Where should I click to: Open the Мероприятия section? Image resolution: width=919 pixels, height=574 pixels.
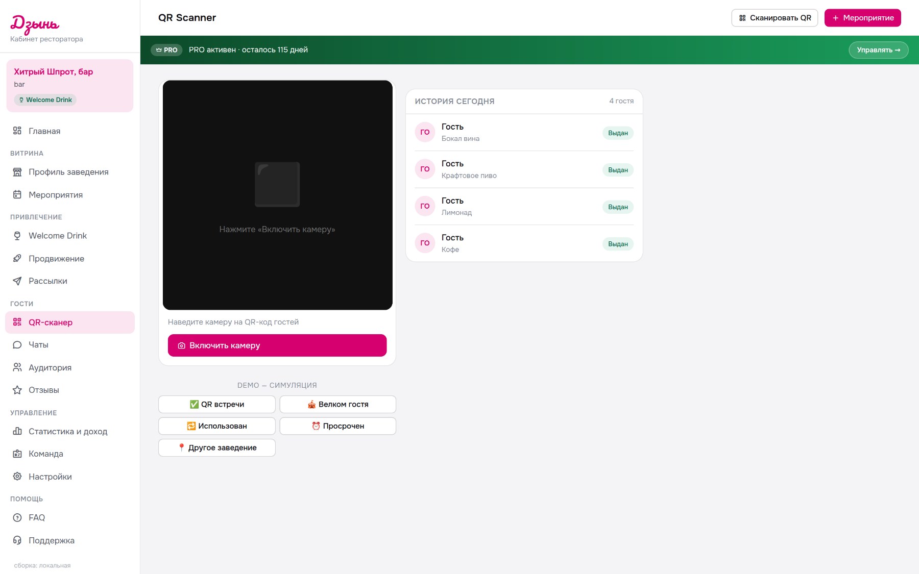[70, 194]
